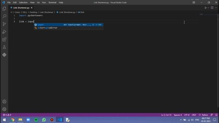Expand the run button dropdown arrow

(x=208, y=8)
